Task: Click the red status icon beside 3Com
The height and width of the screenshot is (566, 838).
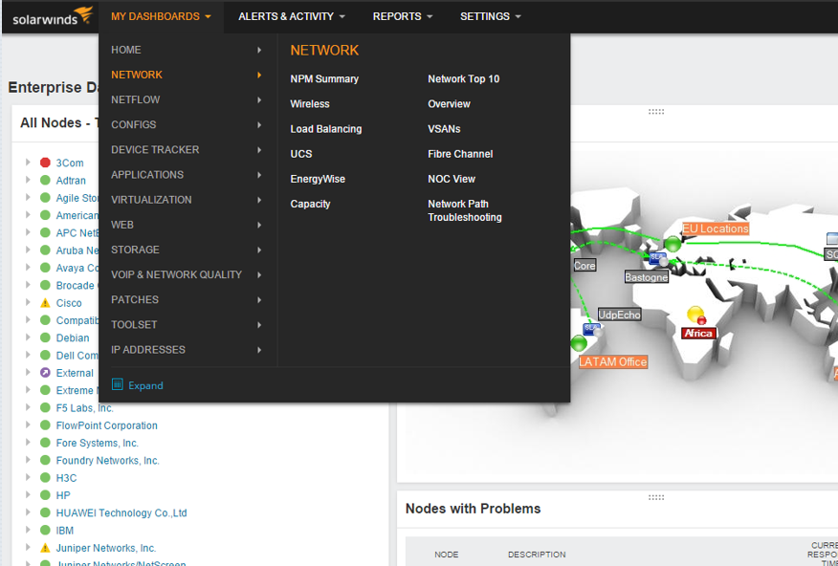Action: click(45, 163)
